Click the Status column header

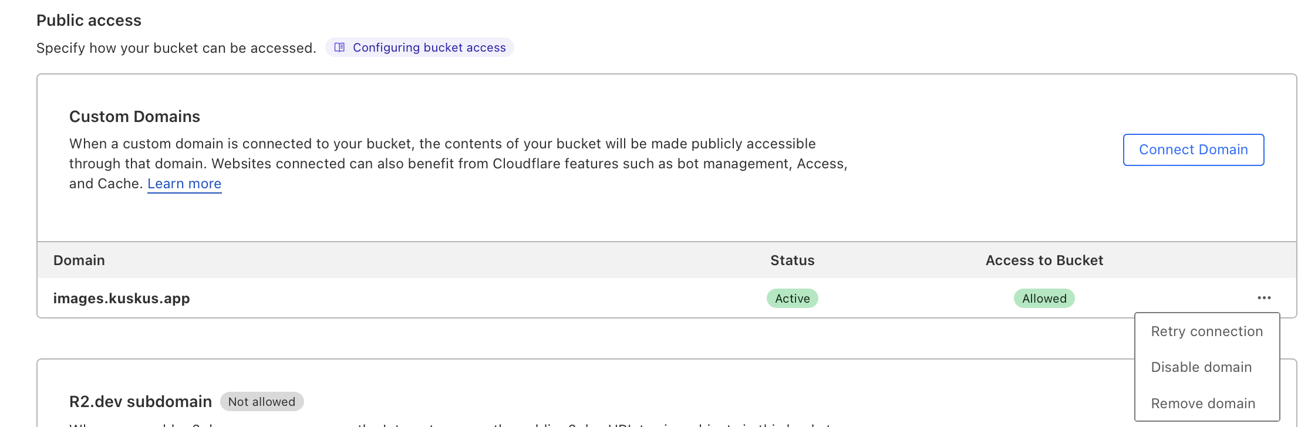792,260
